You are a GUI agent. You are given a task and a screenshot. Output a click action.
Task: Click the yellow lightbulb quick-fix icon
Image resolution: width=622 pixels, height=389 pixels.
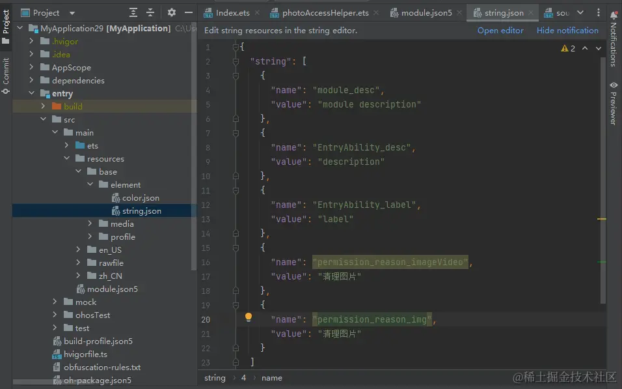click(248, 318)
